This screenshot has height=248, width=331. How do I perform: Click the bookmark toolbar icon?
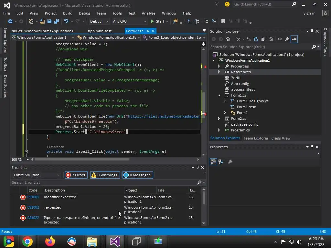[x=223, y=21]
